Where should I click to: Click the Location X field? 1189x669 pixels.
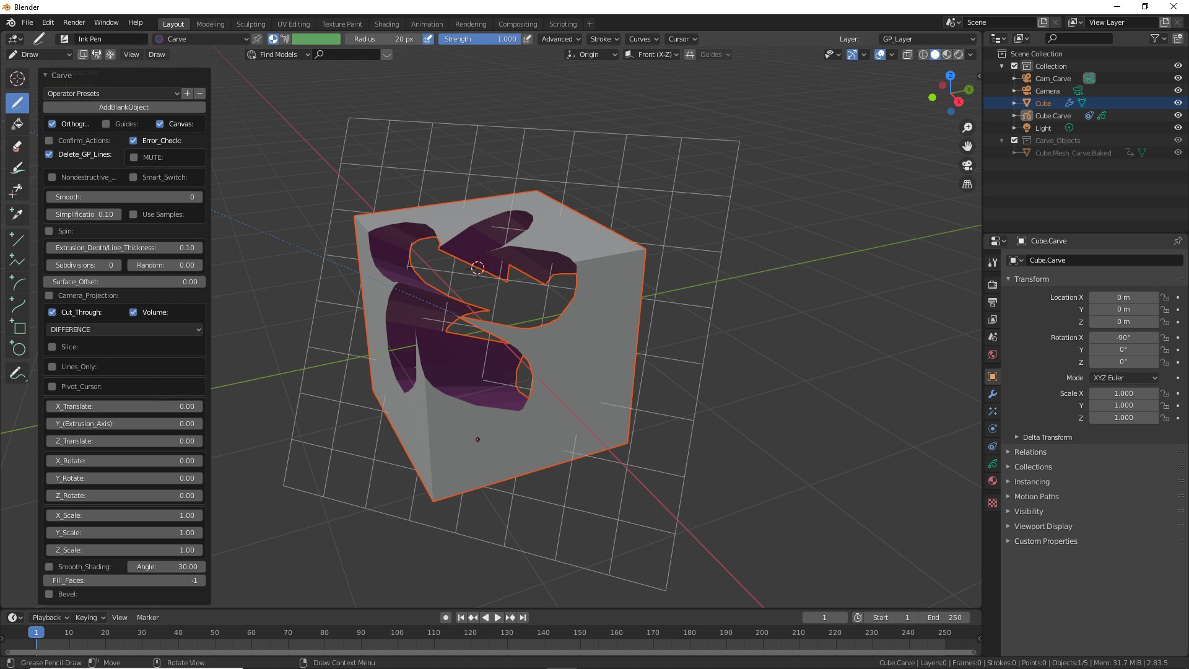click(x=1123, y=297)
